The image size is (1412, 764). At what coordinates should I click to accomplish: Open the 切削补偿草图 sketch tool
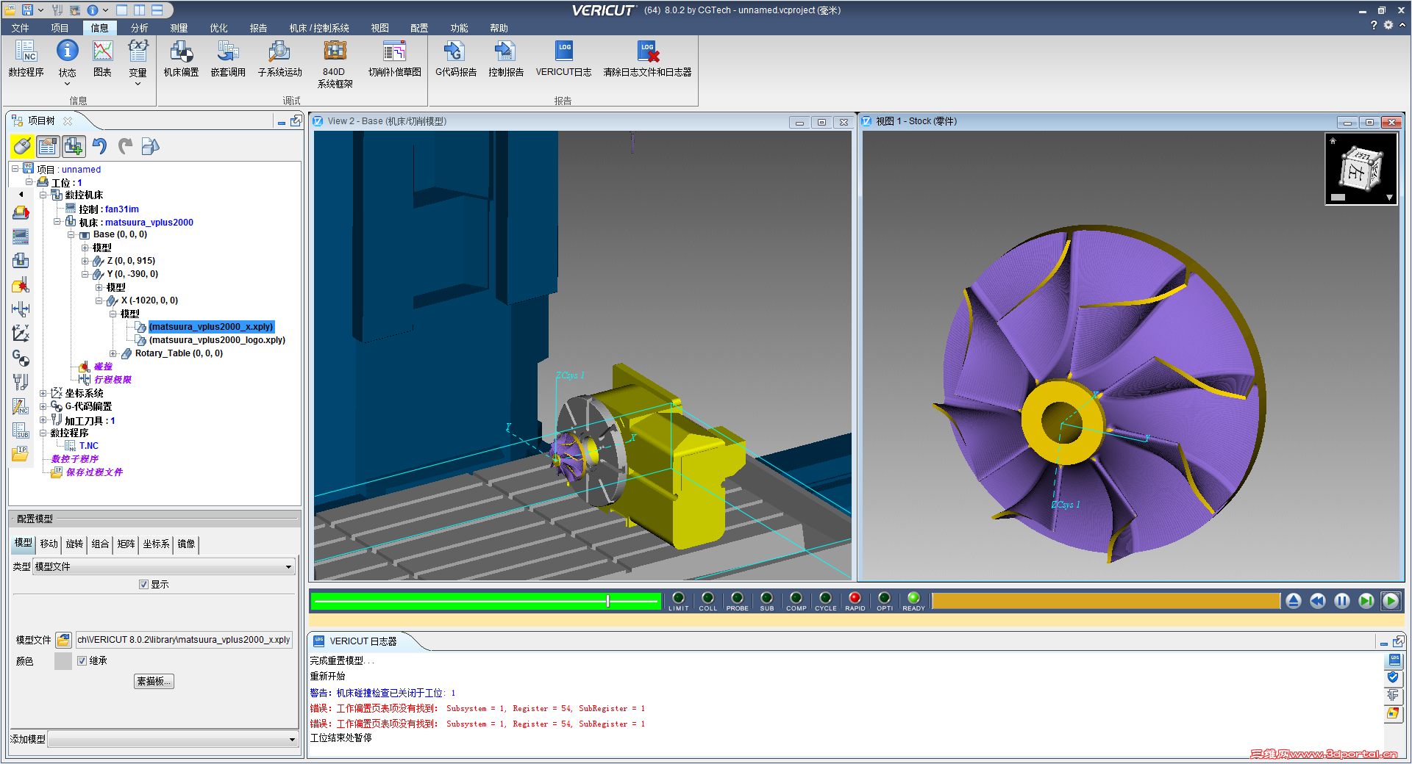tap(394, 58)
